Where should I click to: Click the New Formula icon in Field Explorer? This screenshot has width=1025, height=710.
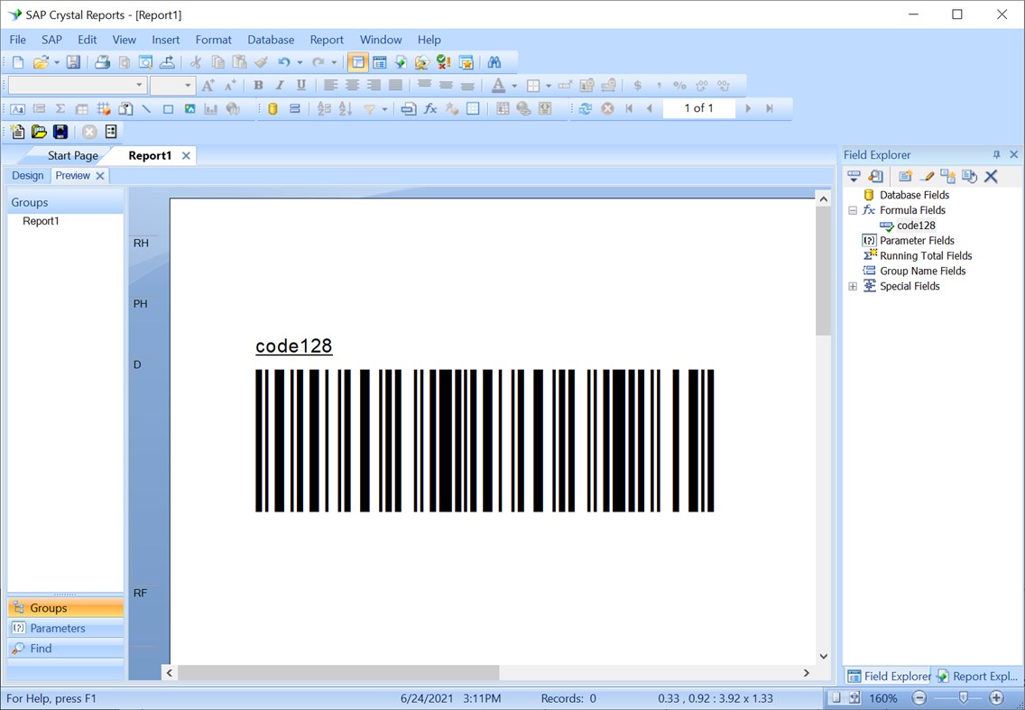click(x=905, y=176)
